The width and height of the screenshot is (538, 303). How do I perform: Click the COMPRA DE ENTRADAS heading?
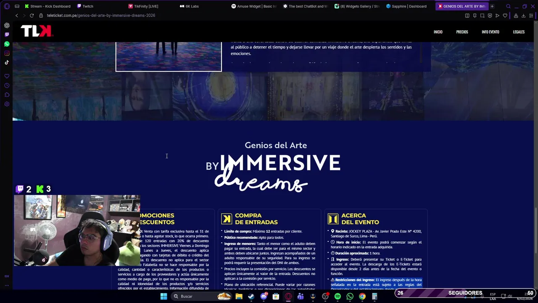pos(256,219)
